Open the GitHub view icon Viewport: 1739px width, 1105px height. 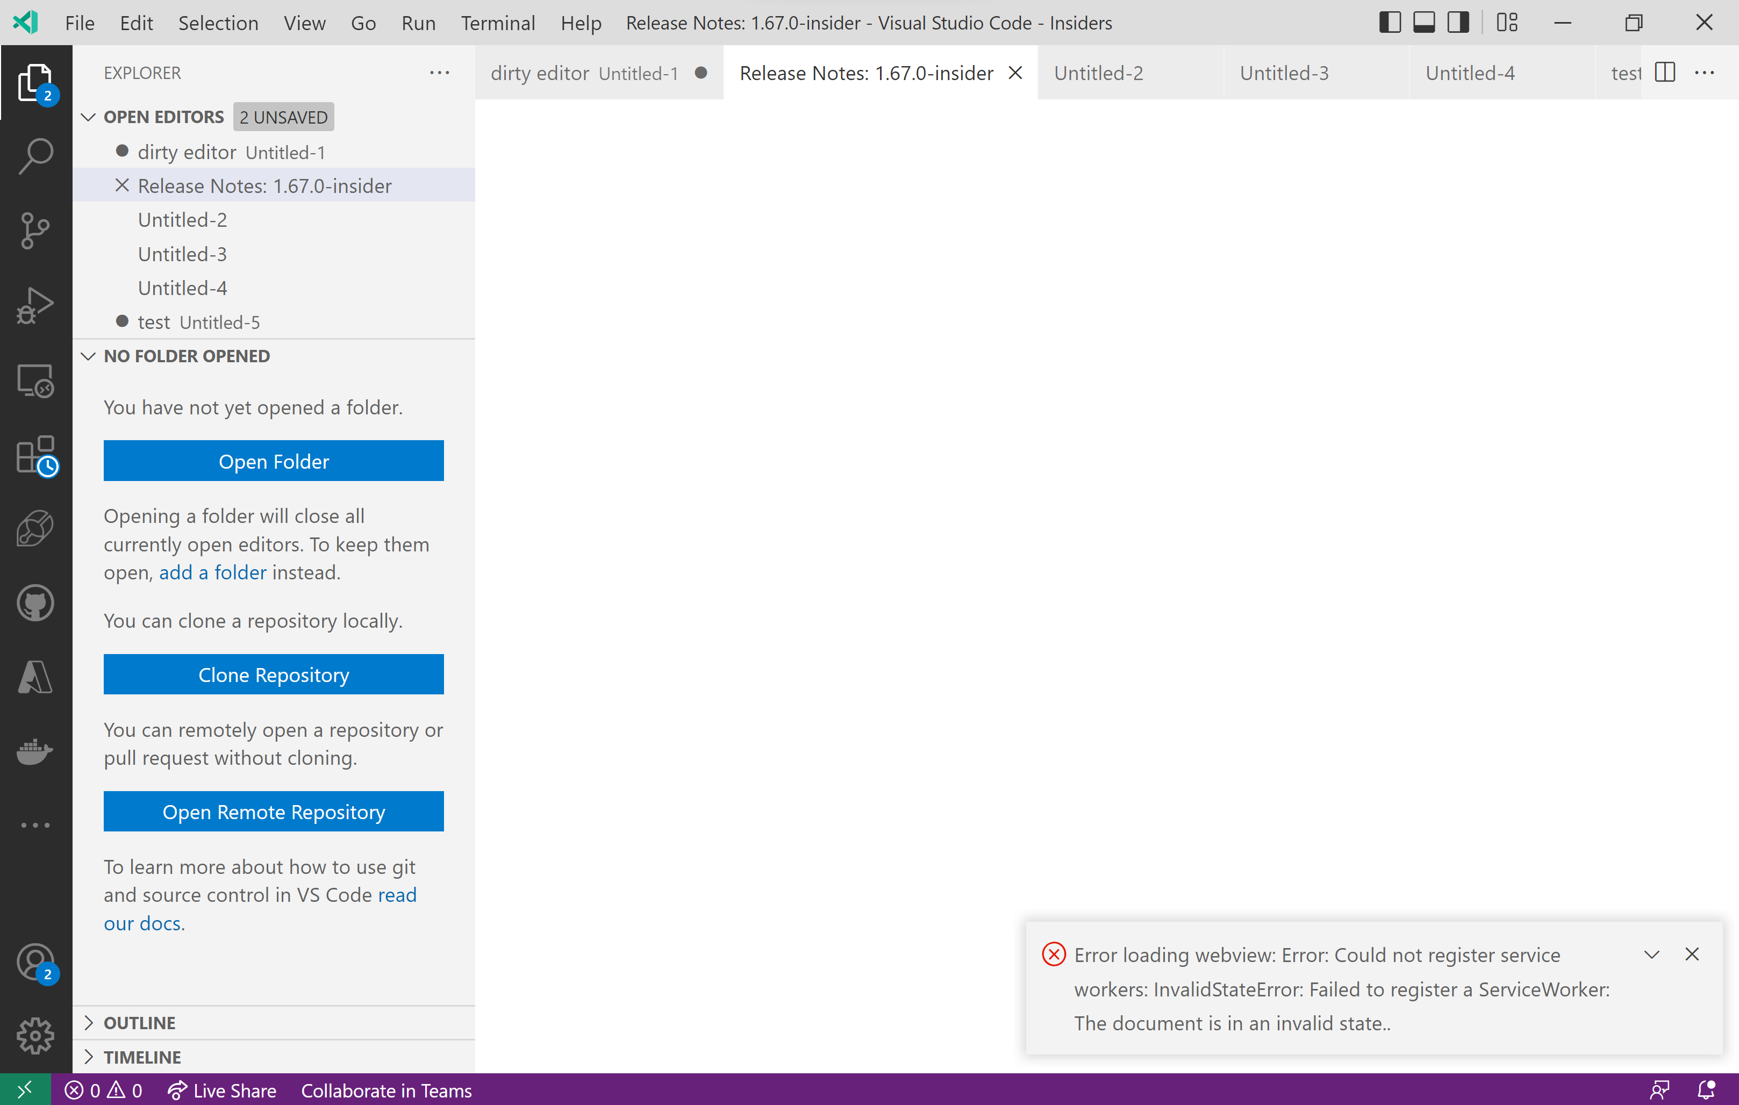[x=35, y=603]
